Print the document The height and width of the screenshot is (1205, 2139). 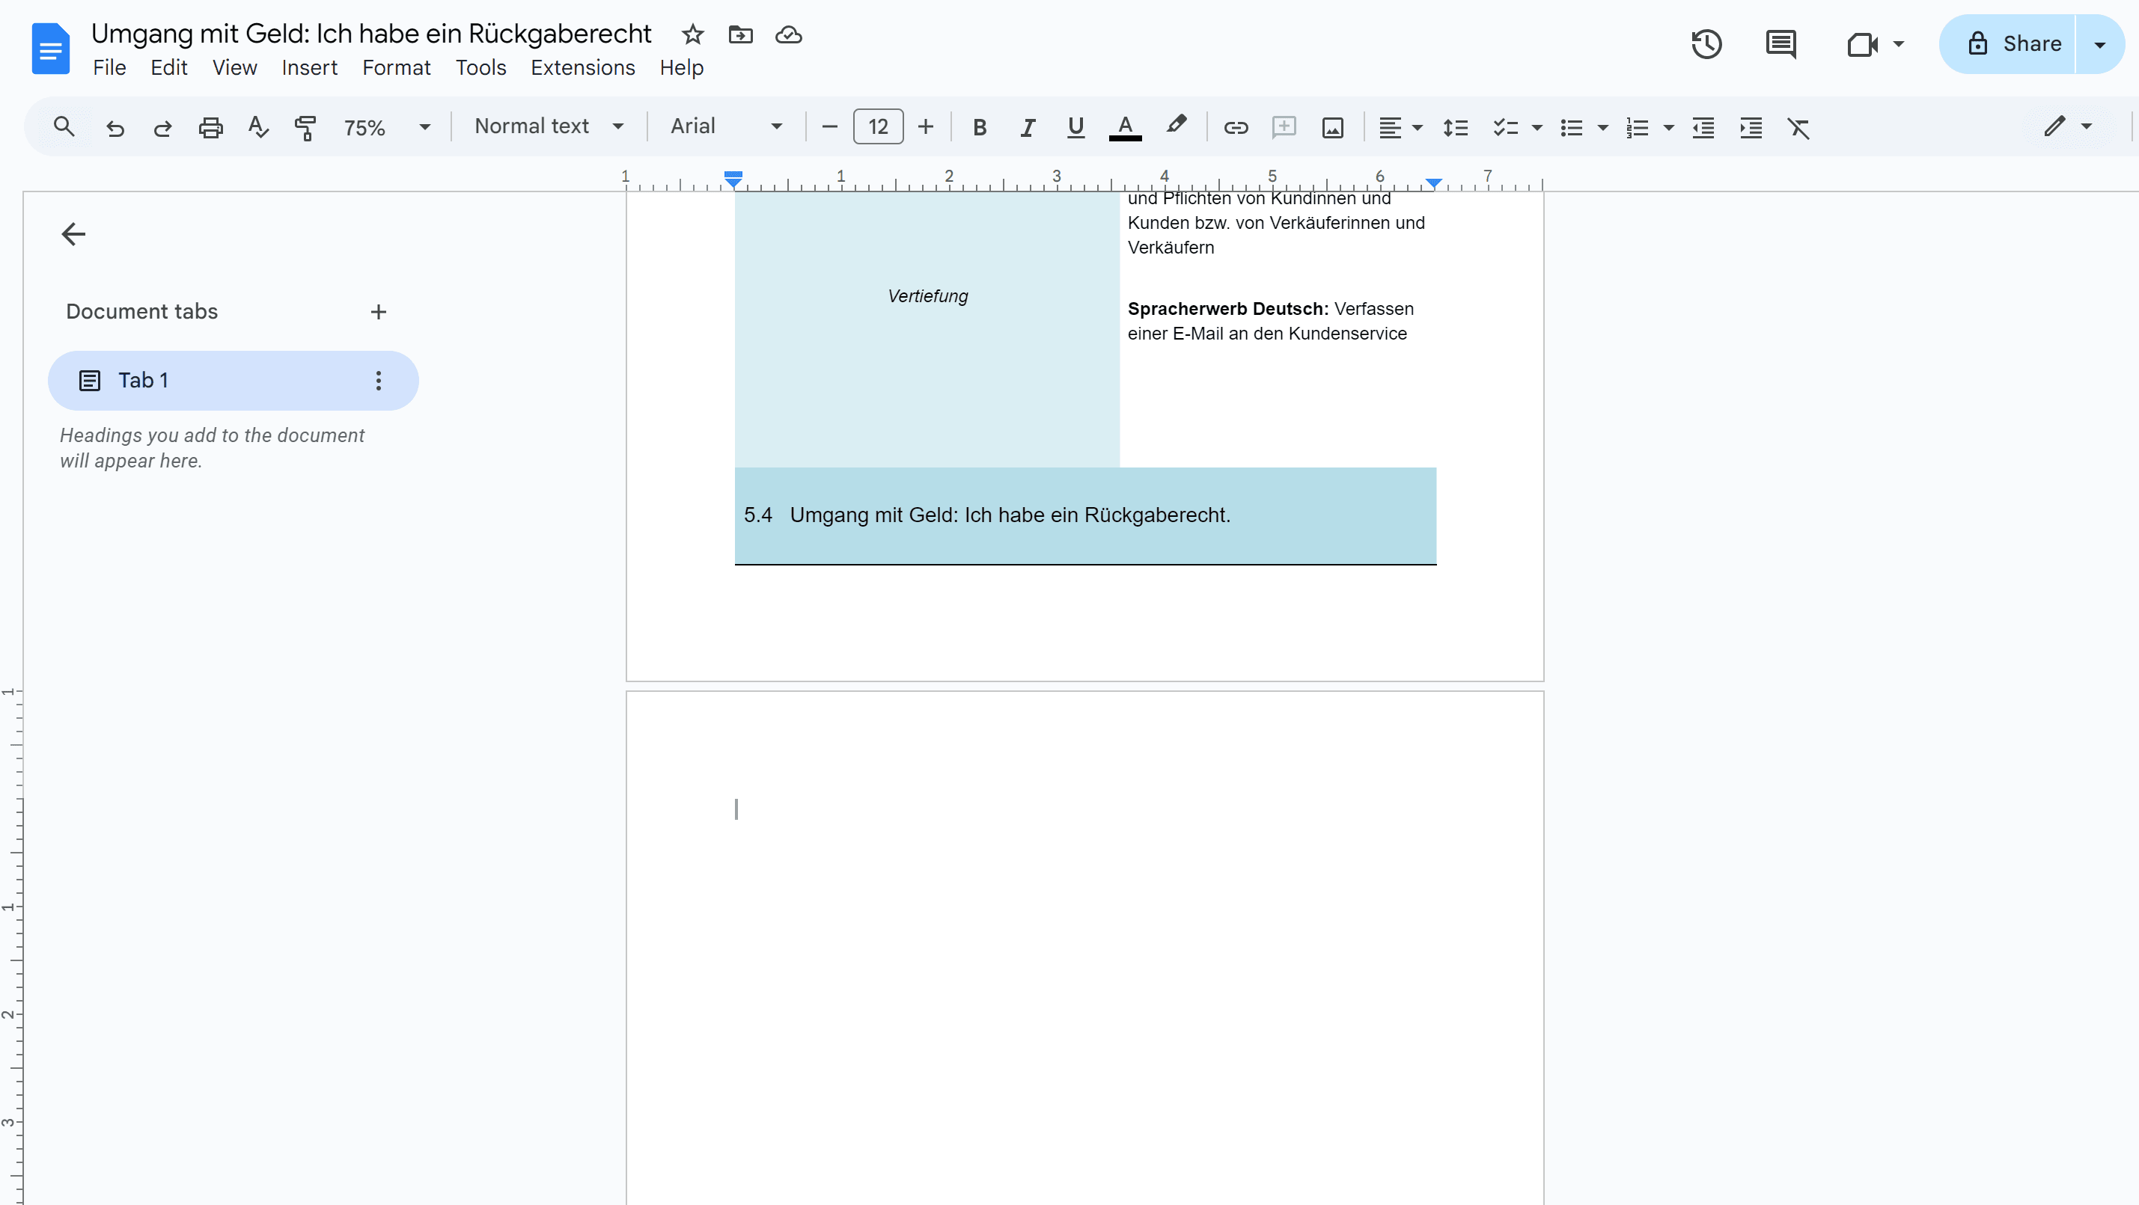click(211, 127)
